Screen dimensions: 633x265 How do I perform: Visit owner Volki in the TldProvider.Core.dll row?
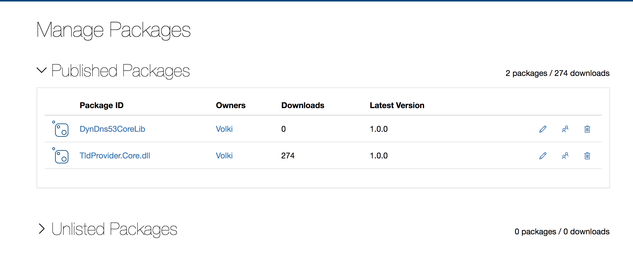point(224,156)
